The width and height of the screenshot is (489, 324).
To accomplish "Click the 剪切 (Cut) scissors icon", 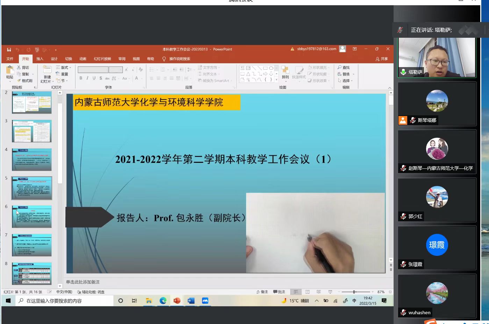I will click(19, 67).
